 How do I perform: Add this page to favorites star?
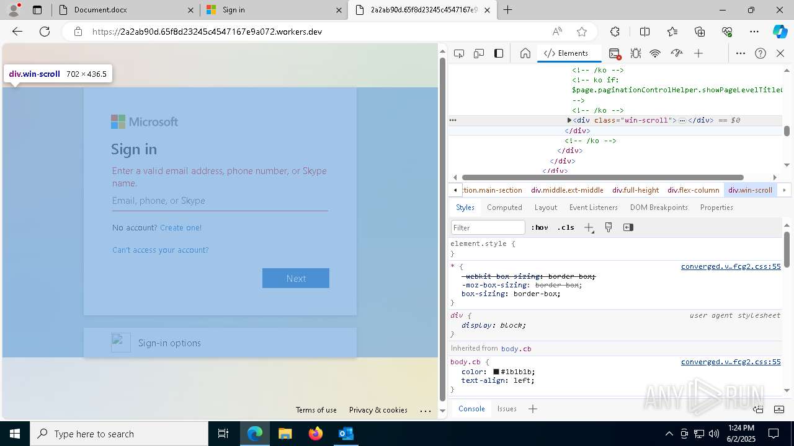click(582, 32)
